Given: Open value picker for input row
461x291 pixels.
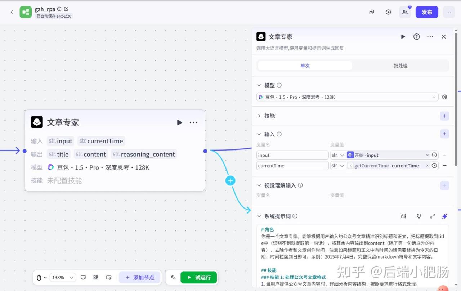Looking at the screenshot, I should (x=434, y=155).
